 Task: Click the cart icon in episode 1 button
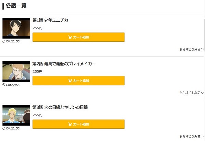coord(70,37)
